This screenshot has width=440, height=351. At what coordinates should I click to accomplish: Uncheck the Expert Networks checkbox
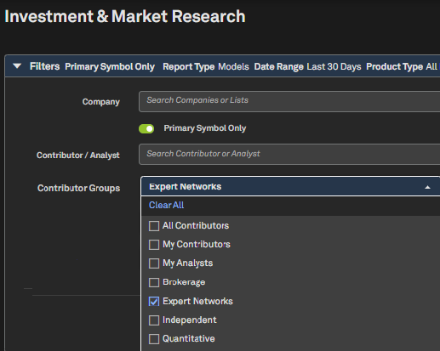coord(154,302)
